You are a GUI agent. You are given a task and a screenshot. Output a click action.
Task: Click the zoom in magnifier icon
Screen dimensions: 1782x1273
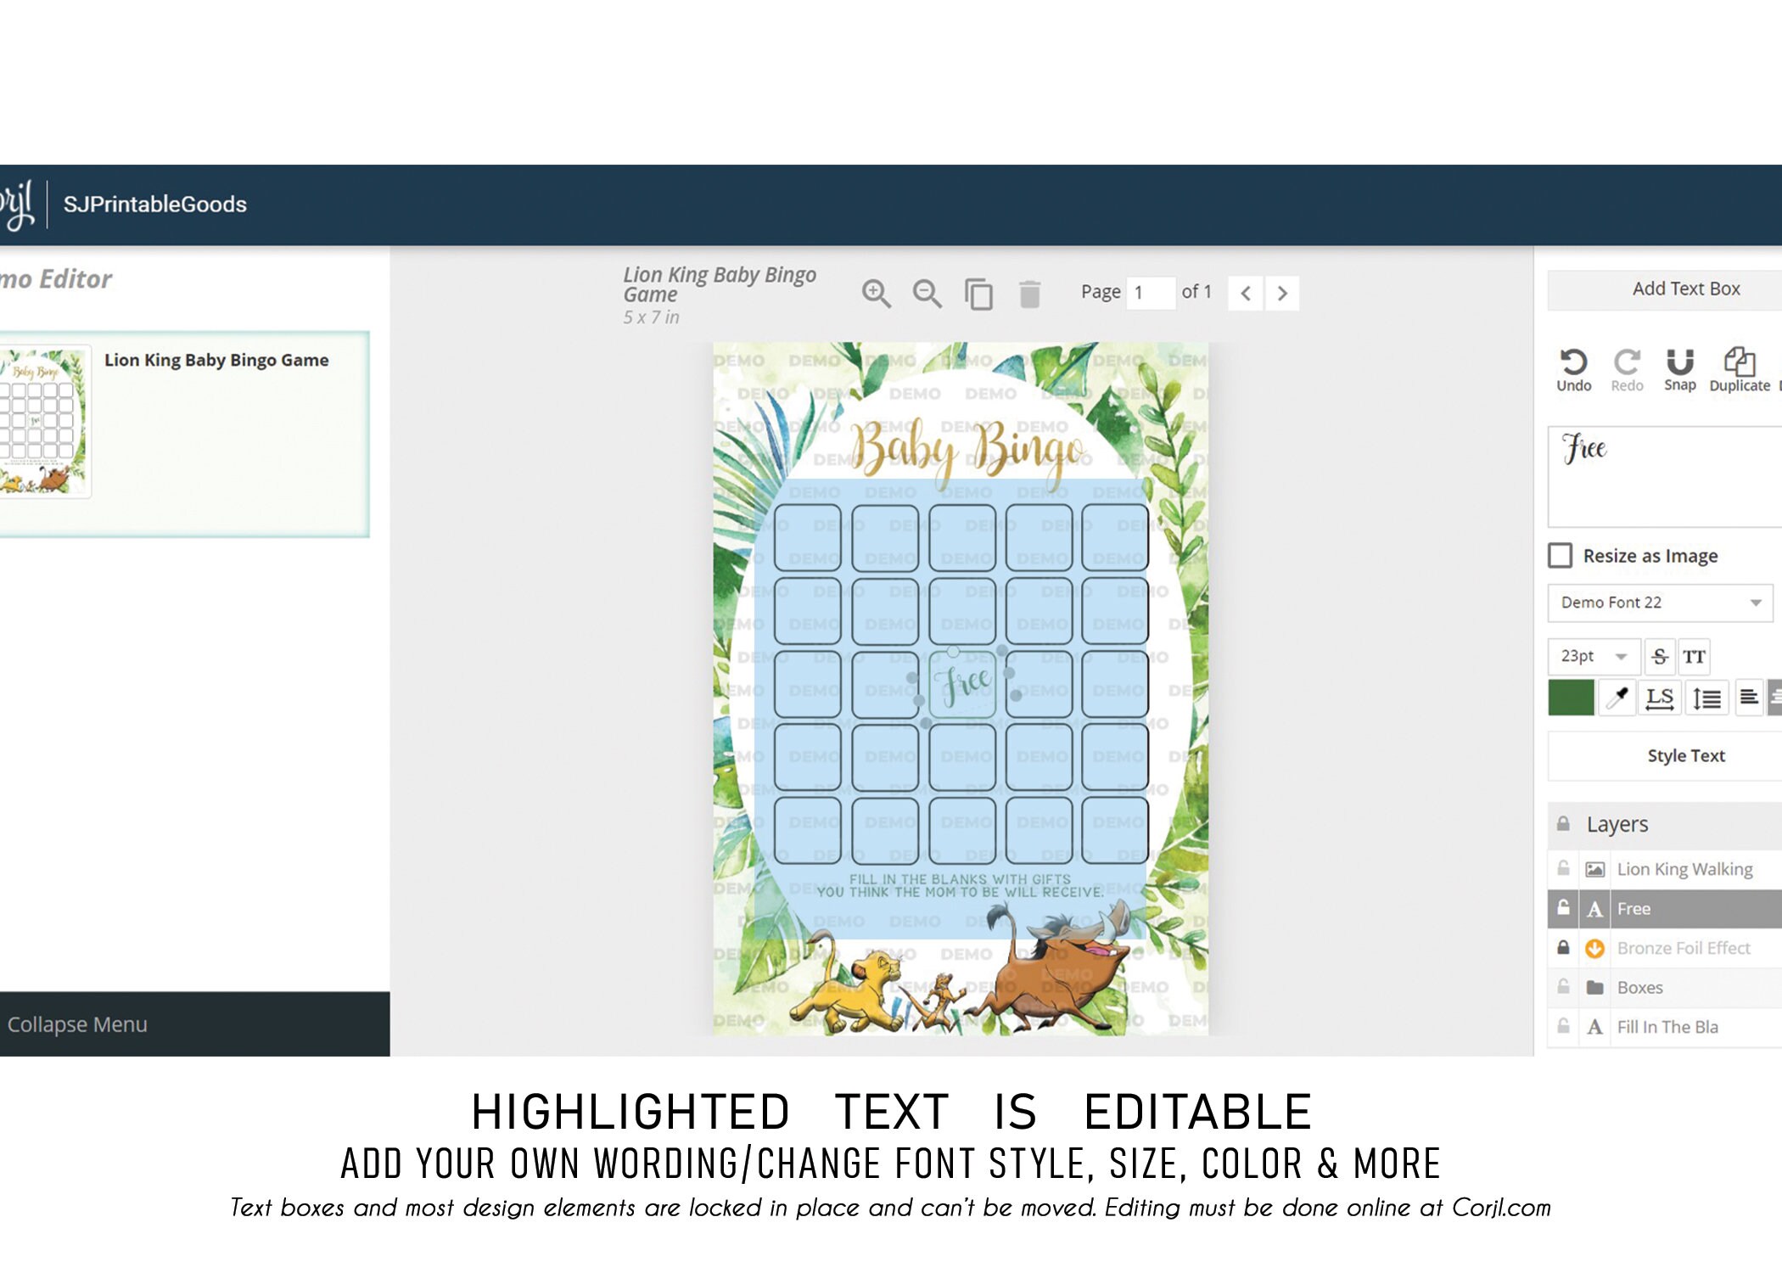click(876, 294)
